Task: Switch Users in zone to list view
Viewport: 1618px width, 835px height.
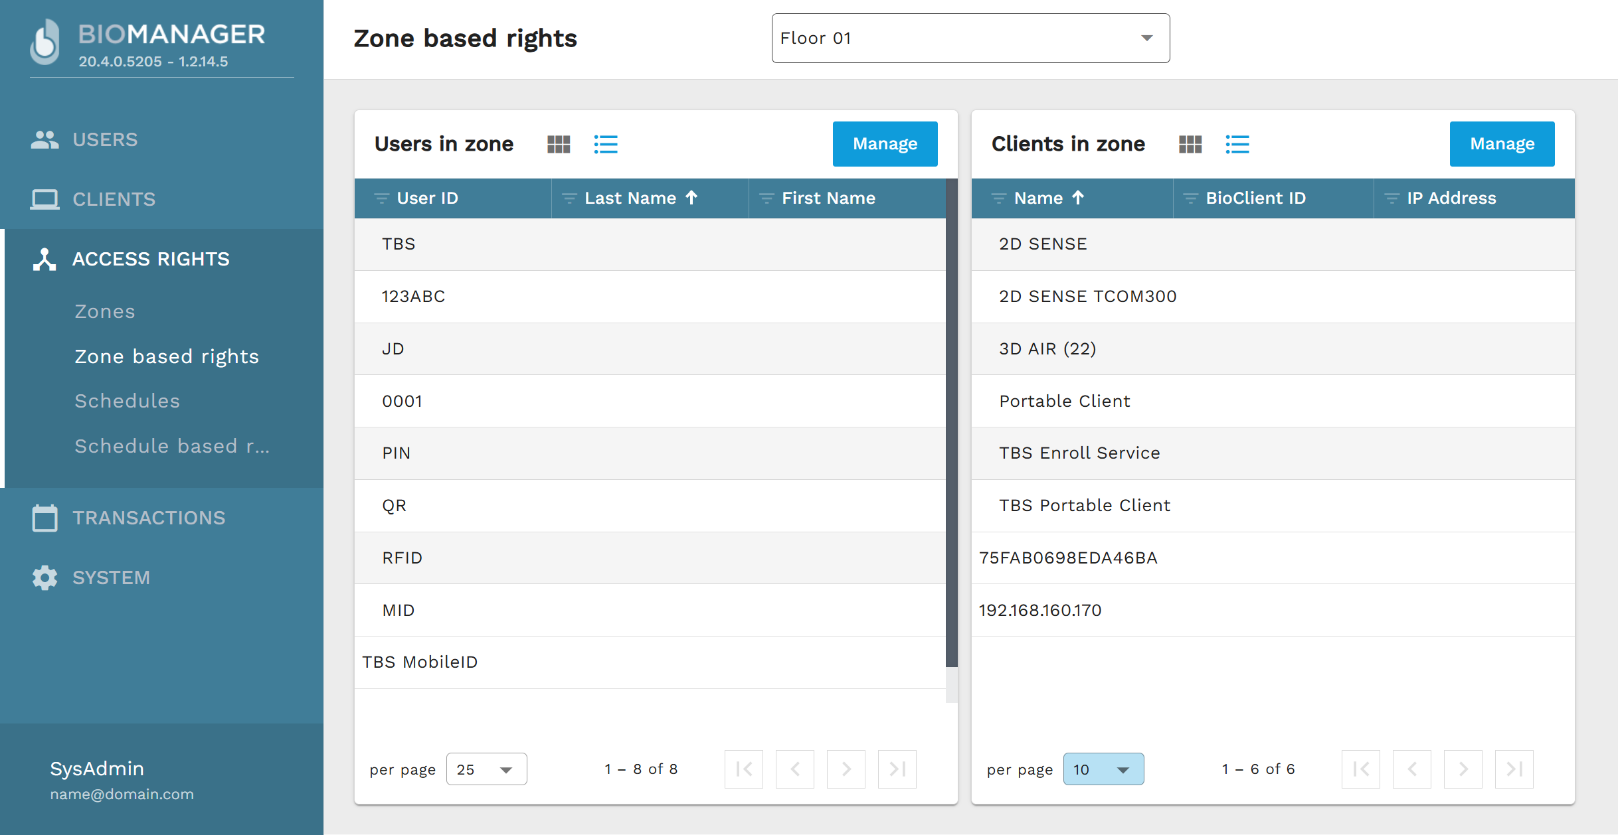Action: pos(605,144)
